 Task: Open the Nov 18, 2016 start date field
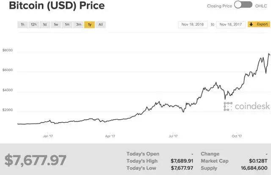click(194, 24)
